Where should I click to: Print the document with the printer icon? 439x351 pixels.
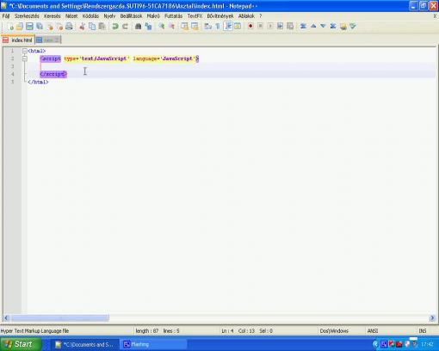pyautogui.click(x=69, y=27)
